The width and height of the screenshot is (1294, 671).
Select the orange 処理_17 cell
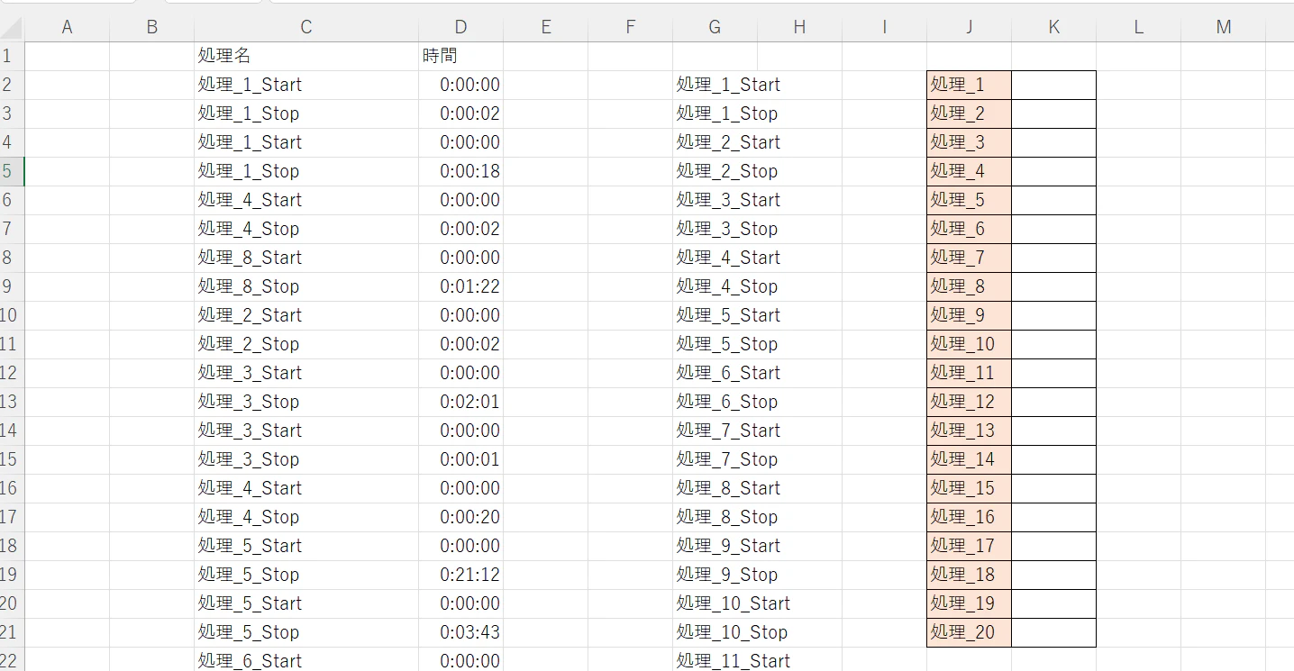click(x=969, y=546)
